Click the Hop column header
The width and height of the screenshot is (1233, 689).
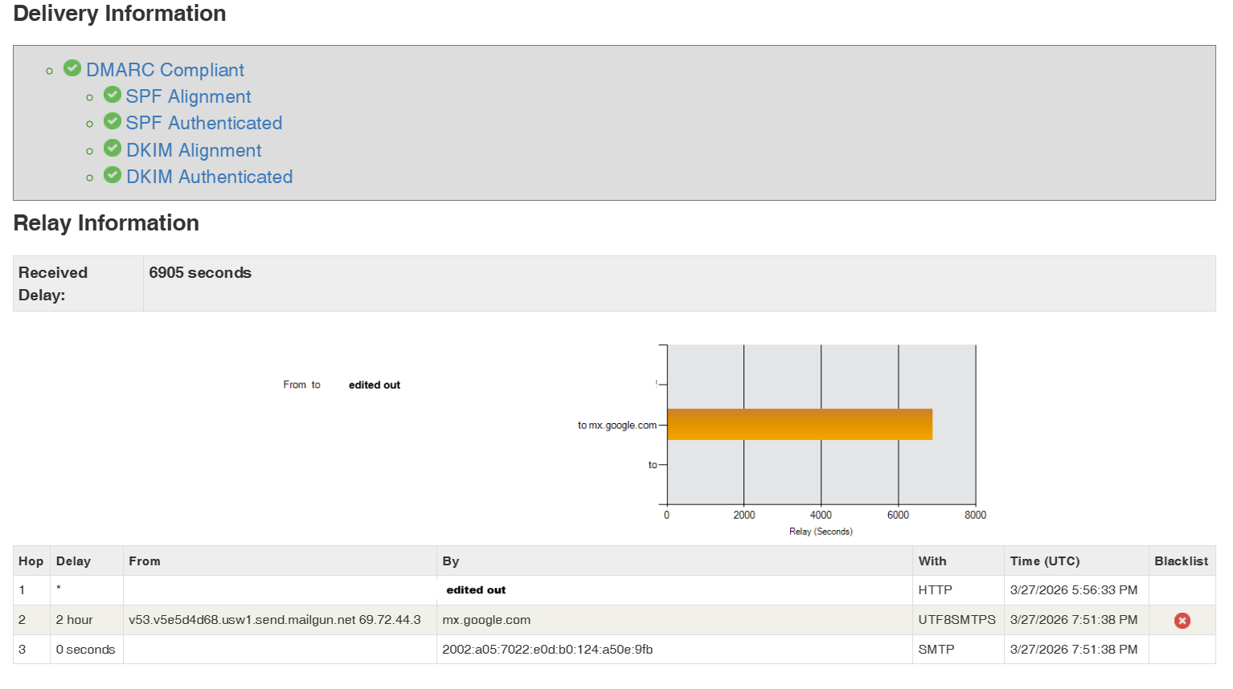tap(31, 561)
